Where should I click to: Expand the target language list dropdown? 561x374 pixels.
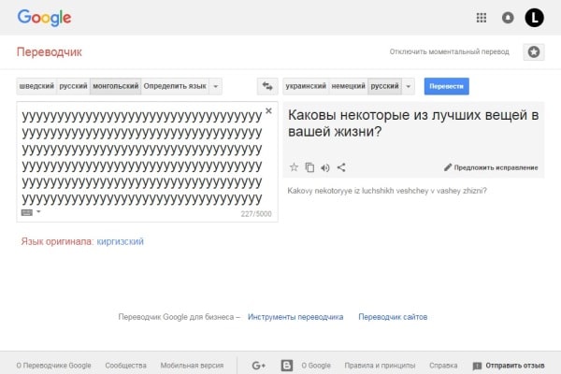click(x=408, y=86)
